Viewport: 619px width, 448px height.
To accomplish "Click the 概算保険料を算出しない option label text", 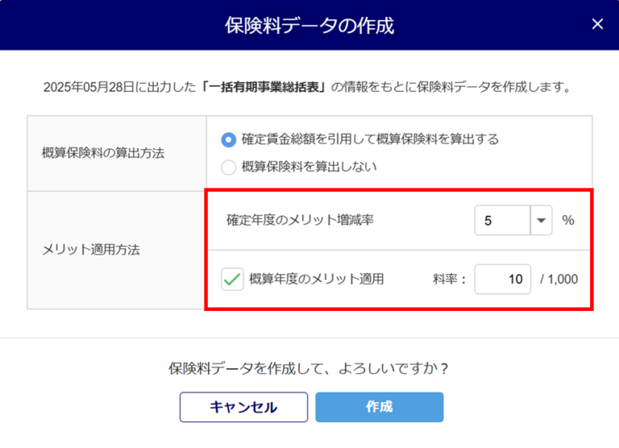I will tap(309, 167).
